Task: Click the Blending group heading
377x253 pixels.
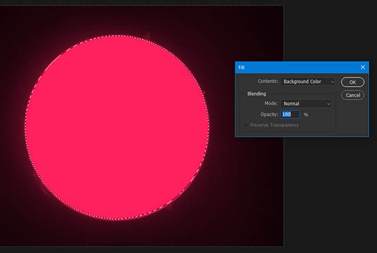Action: click(x=256, y=93)
